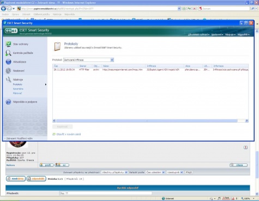
Task: Click the Přejít button
Action: [x=189, y=172]
